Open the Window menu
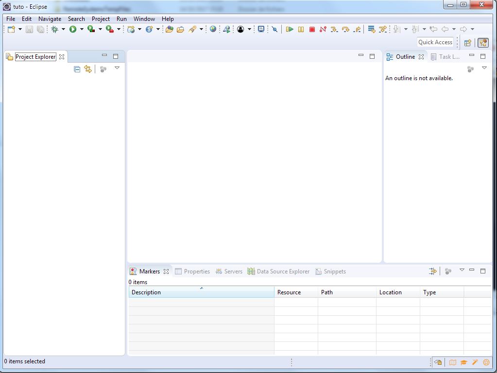The height and width of the screenshot is (373, 497). pyautogui.click(x=144, y=19)
